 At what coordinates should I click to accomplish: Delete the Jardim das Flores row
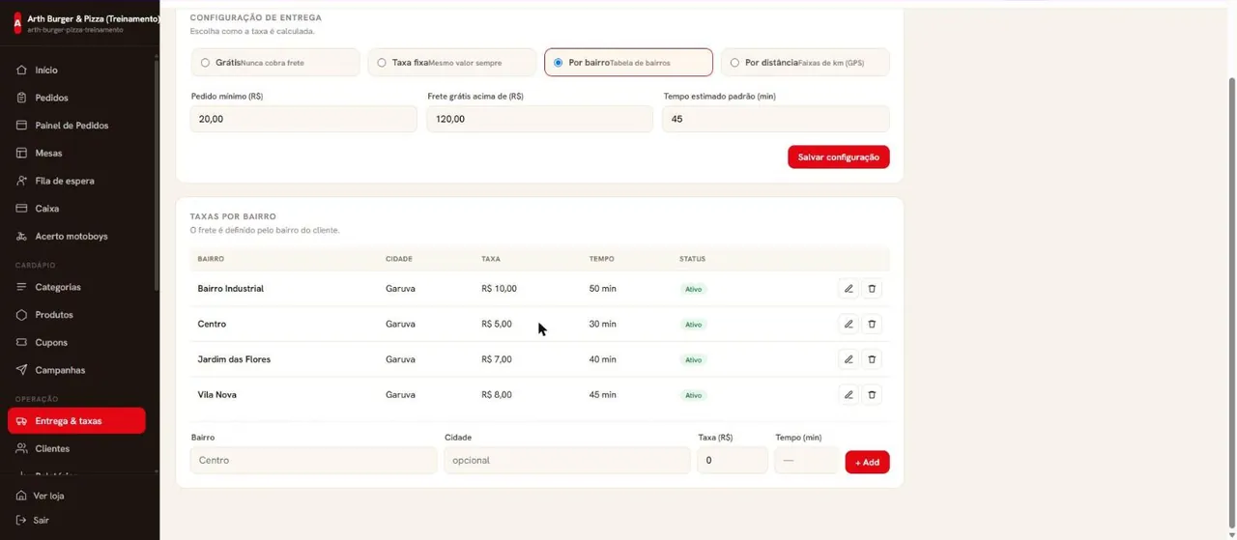pos(872,359)
